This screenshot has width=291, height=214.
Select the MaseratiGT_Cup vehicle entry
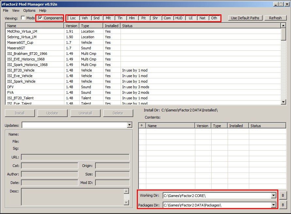coord(20,42)
